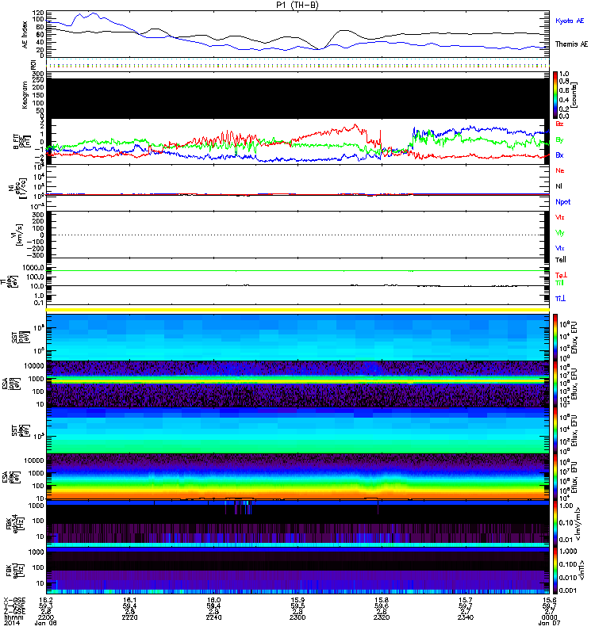Click the P1 (TH-B) plot title

click(x=297, y=5)
